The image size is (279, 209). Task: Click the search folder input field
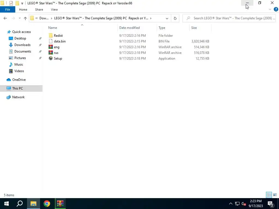(x=229, y=18)
